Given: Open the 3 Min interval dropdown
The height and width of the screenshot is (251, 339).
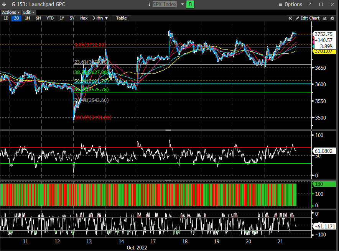Looking at the screenshot, I should coord(100,18).
